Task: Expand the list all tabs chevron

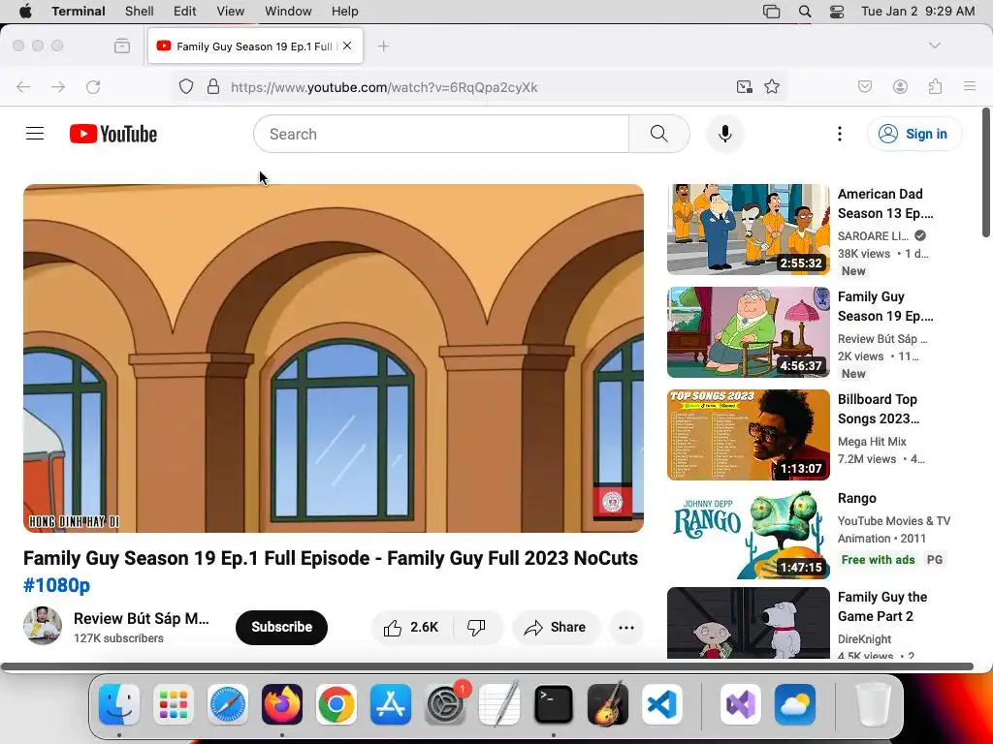Action: pos(934,46)
